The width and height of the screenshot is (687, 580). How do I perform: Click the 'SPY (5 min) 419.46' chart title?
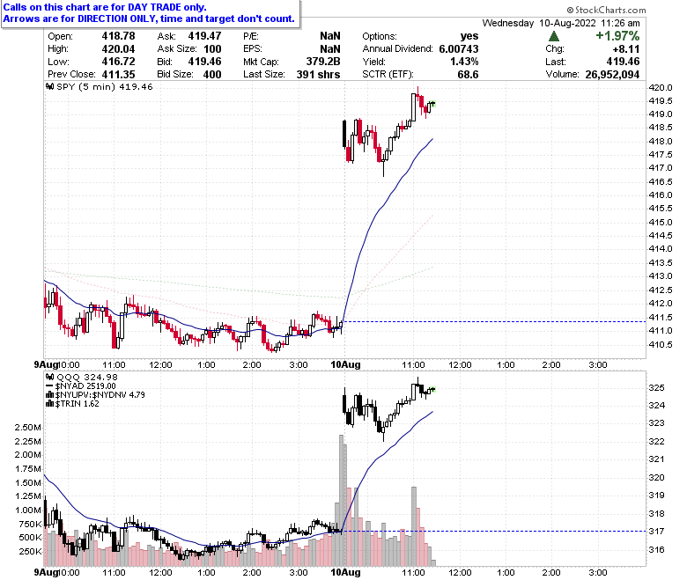(104, 86)
